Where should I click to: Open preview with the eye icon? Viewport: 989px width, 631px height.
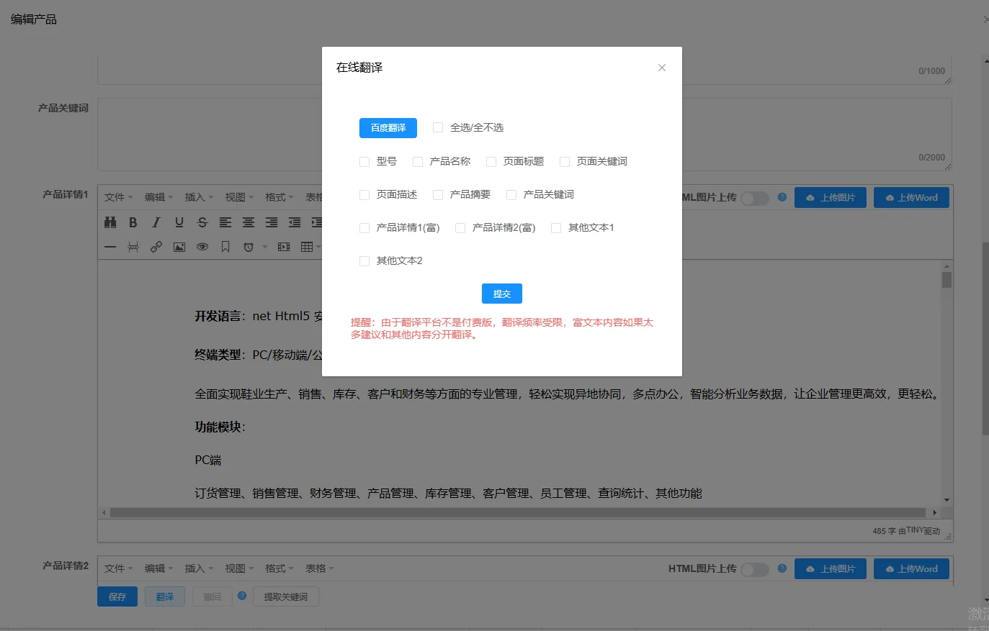[202, 247]
